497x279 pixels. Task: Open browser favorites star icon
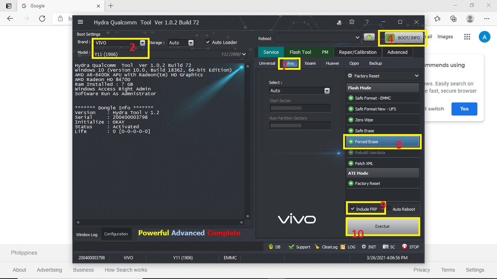point(438,19)
